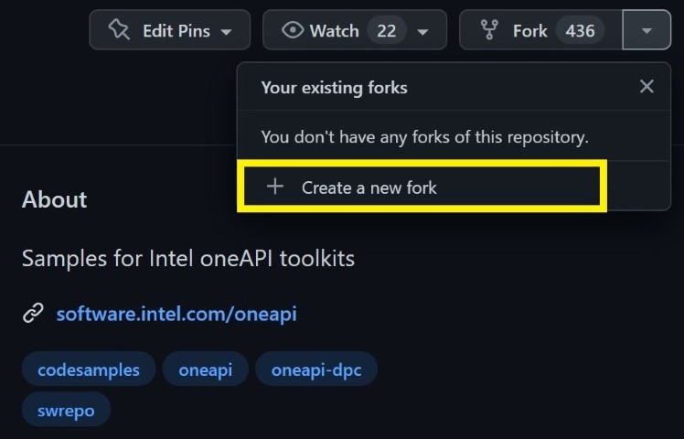Click the codesamples topic tag
684x439 pixels.
click(x=89, y=369)
